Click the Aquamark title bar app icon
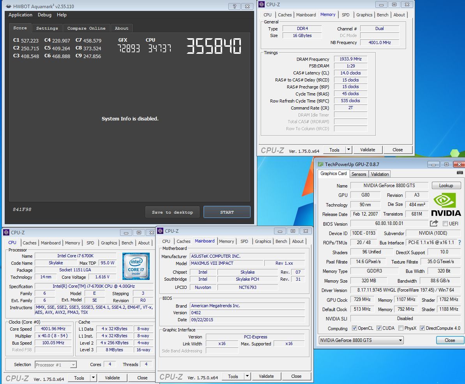Screen dimensions: 465x384 coord(9,6)
